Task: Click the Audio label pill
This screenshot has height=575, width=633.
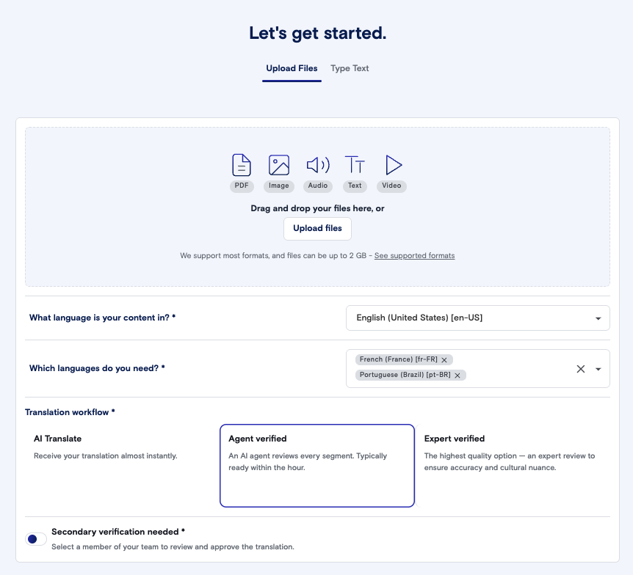Action: coord(318,186)
